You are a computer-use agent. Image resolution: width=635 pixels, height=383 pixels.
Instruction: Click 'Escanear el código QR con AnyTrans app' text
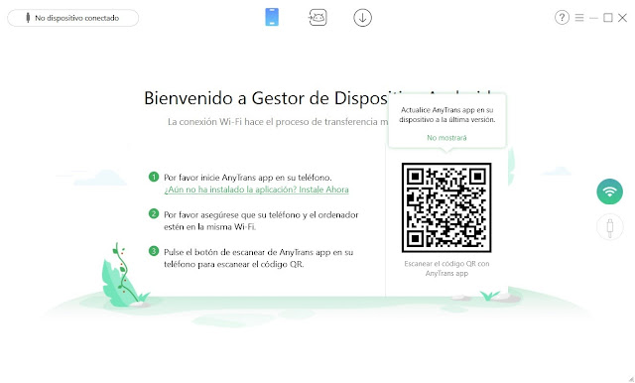click(x=446, y=269)
